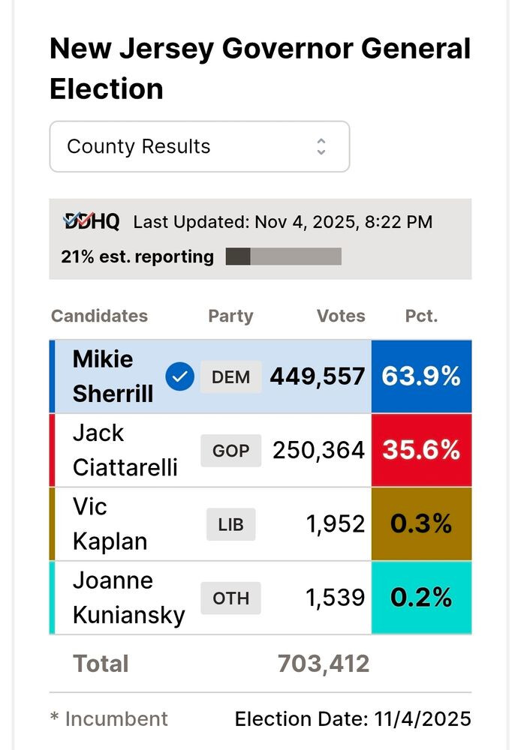Click the County Results up-down chevron arrows
The image size is (521, 750).
point(321,146)
